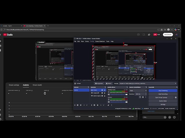Adjust Desktop Audio volume slider
The height and width of the screenshot is (138, 185).
(119, 95)
